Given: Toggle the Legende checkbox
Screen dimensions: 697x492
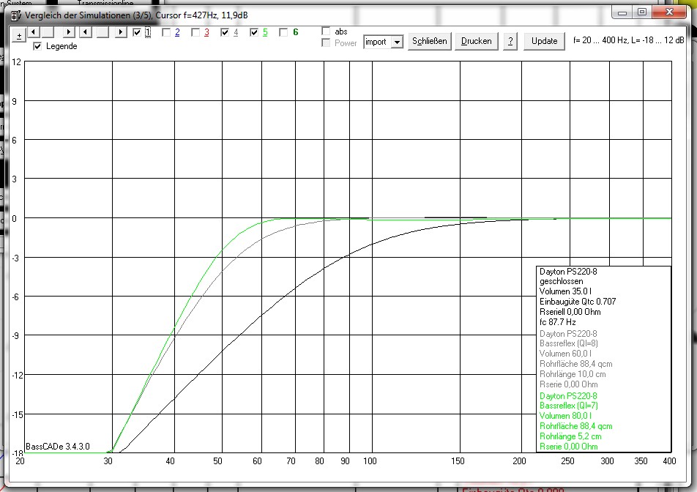Looking at the screenshot, I should point(38,46).
